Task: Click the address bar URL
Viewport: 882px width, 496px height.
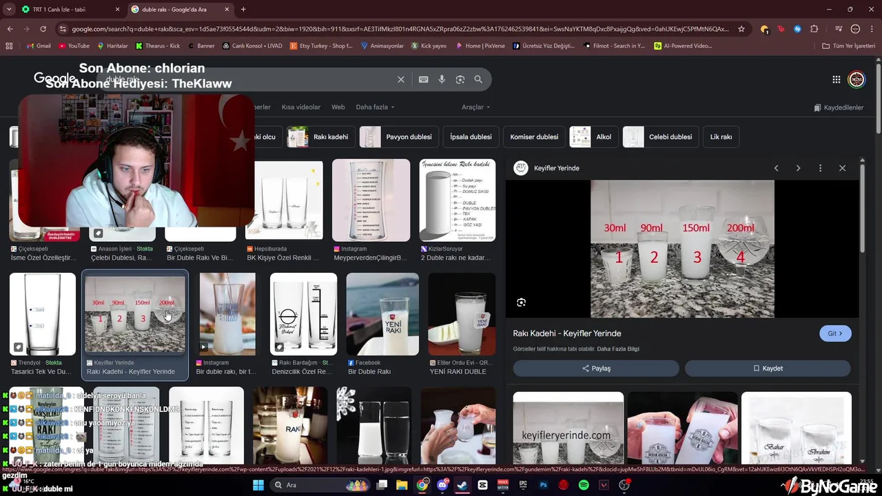Action: (400, 29)
